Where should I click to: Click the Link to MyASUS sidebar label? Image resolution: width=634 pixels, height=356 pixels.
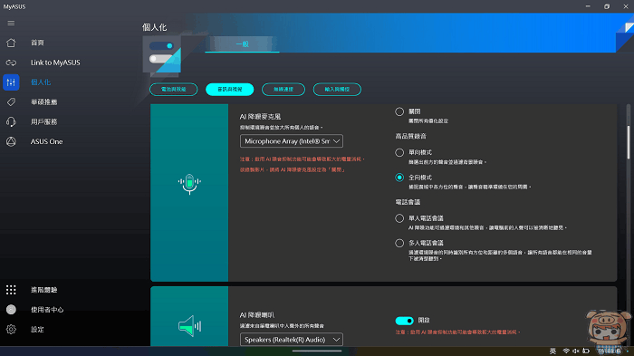click(55, 63)
